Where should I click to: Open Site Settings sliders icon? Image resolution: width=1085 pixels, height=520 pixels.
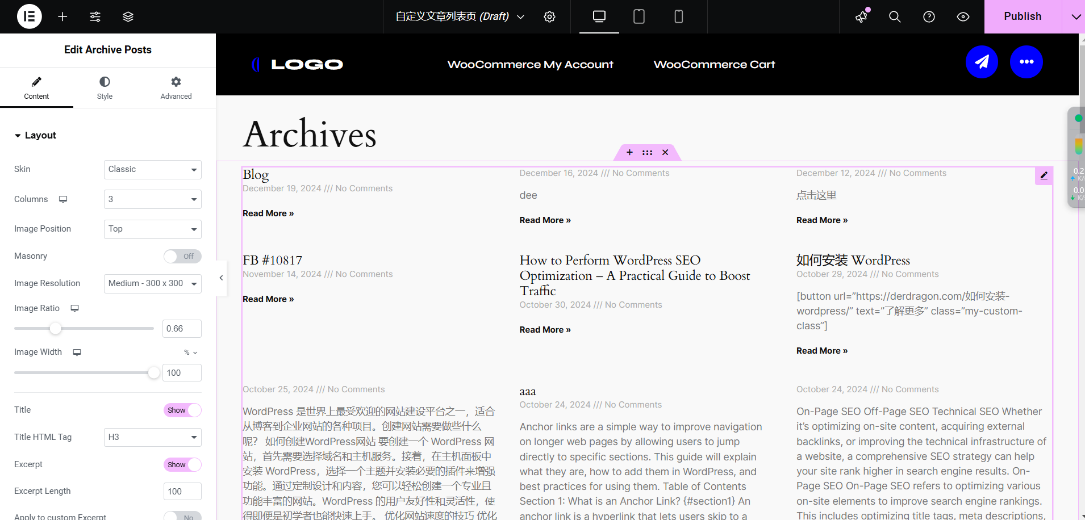pos(95,16)
